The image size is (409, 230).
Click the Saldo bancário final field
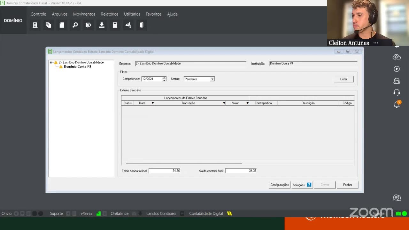point(165,171)
